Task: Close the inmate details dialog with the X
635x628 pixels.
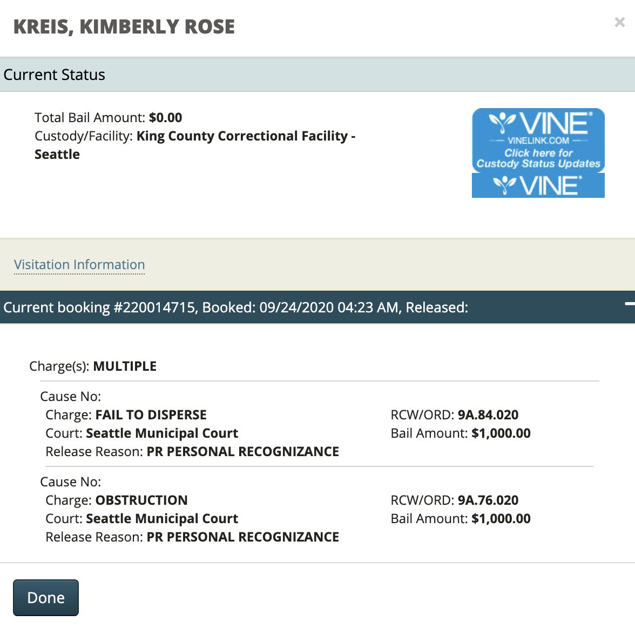Action: (x=619, y=22)
